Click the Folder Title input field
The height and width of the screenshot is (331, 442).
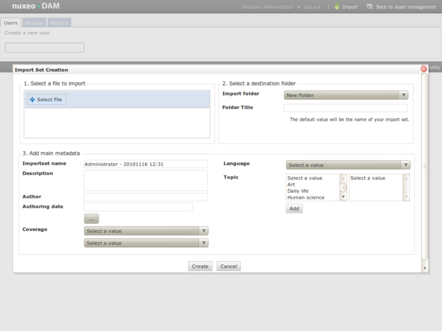(345, 108)
